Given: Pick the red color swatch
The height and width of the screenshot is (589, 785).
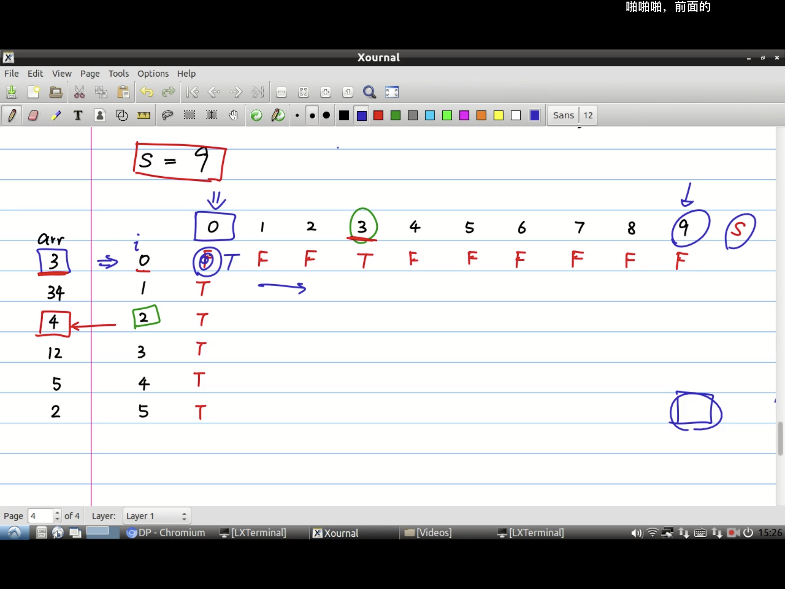Looking at the screenshot, I should click(x=378, y=115).
